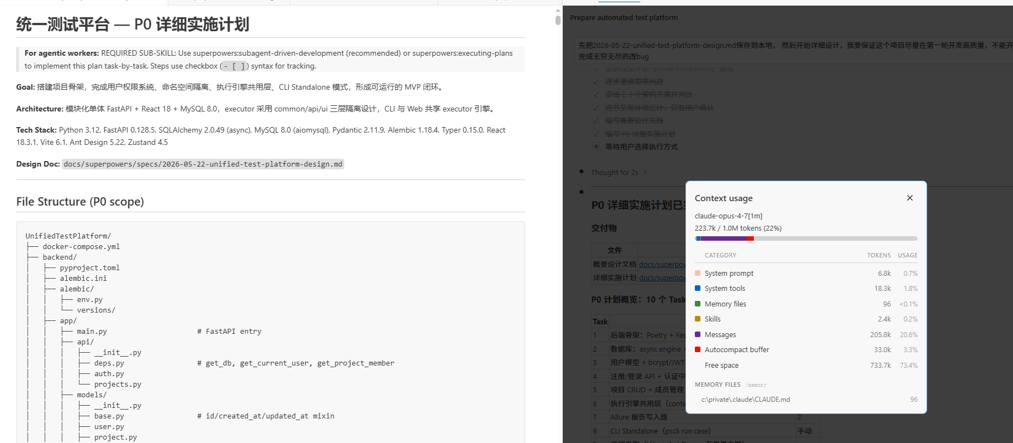Click the blue System tools swatch
Screen dimensions: 1013x443
pyautogui.click(x=698, y=288)
